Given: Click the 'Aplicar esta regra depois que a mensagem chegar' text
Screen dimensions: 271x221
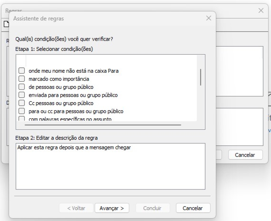Looking at the screenshot, I should pyautogui.click(x=74, y=148).
